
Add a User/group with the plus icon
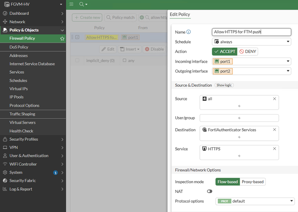click(239, 118)
